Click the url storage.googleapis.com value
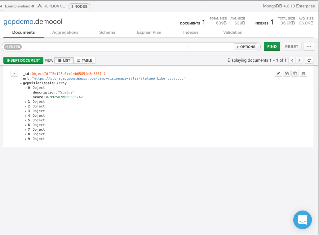Viewport: 319px width, 235px height. point(109,78)
